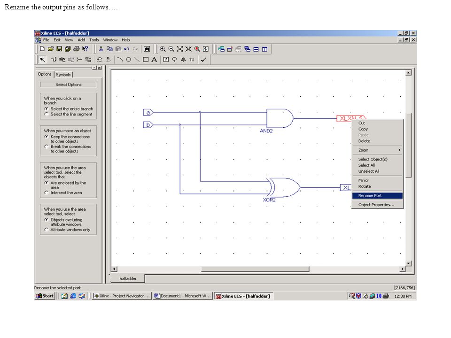Image resolution: width=451 pixels, height=338 pixels.
Task: Switch to Xilinx Project Navigator taskbar button
Action: (122, 296)
